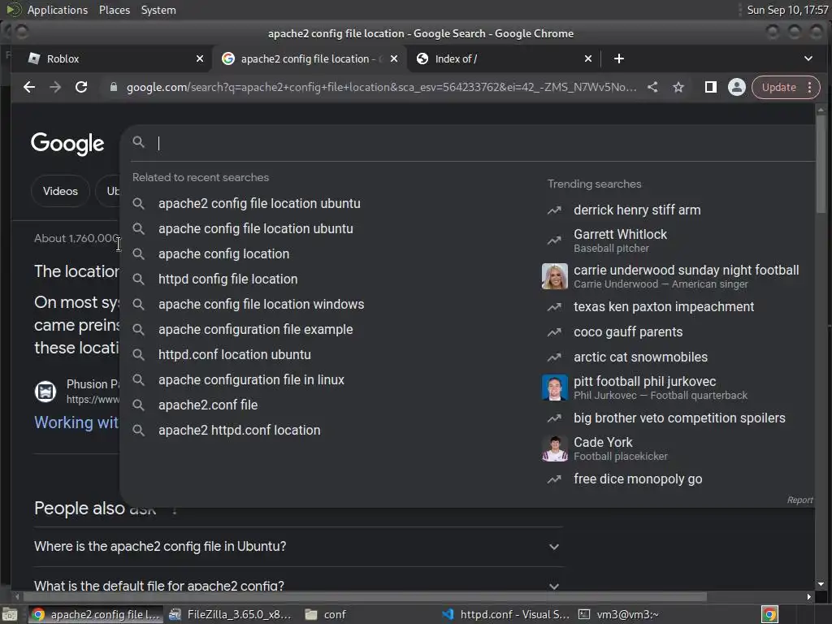This screenshot has height=624, width=832.
Task: Click show desktop icon in taskbar
Action: pyautogui.click(x=10, y=614)
